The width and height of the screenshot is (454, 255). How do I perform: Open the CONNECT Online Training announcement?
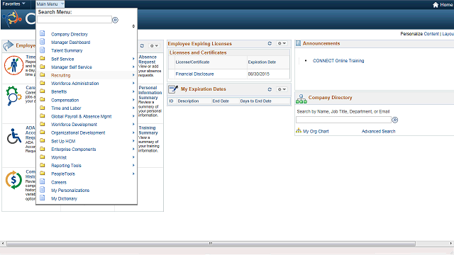click(x=338, y=61)
